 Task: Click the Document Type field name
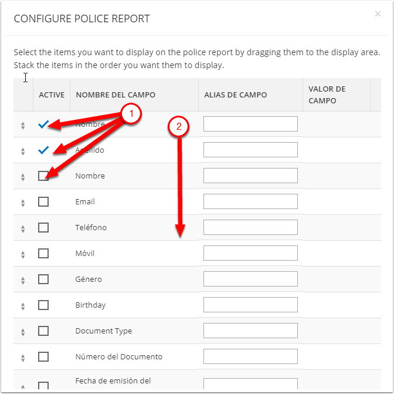(104, 331)
